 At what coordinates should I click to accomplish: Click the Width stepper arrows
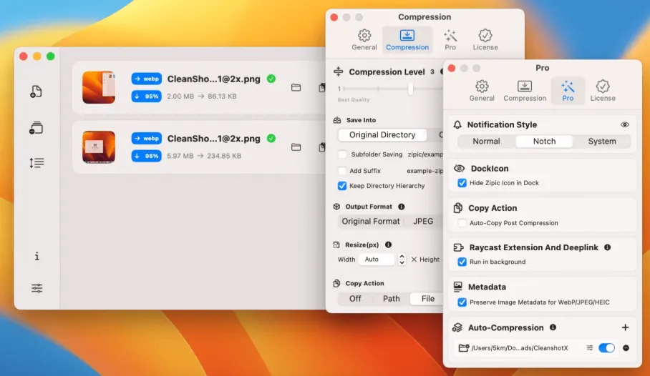[x=402, y=259]
